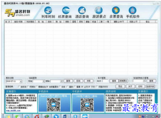Open the 乘车日期 date dropdown
The image size is (161, 118).
[x=21, y=81]
